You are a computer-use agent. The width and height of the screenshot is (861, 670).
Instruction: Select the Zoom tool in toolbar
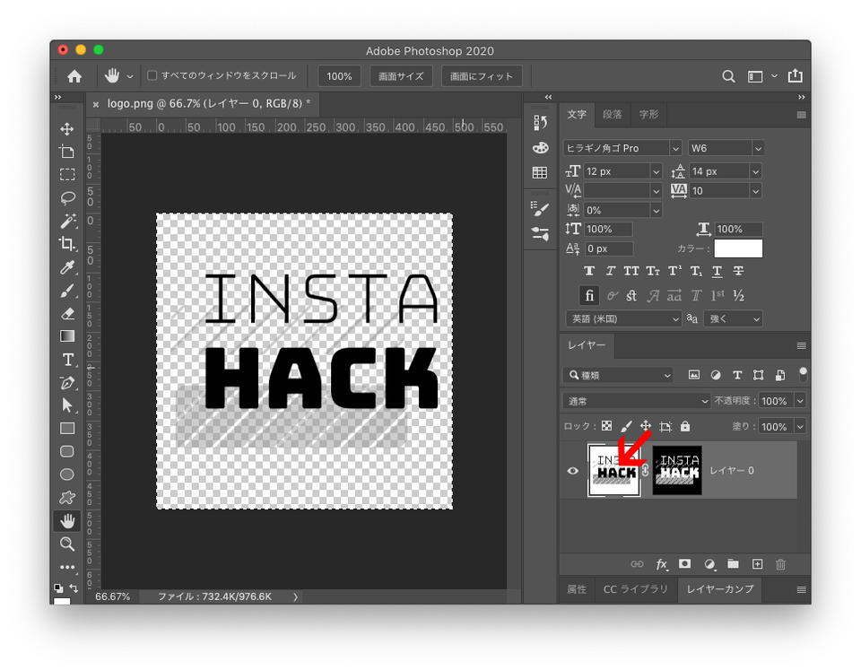click(x=67, y=544)
